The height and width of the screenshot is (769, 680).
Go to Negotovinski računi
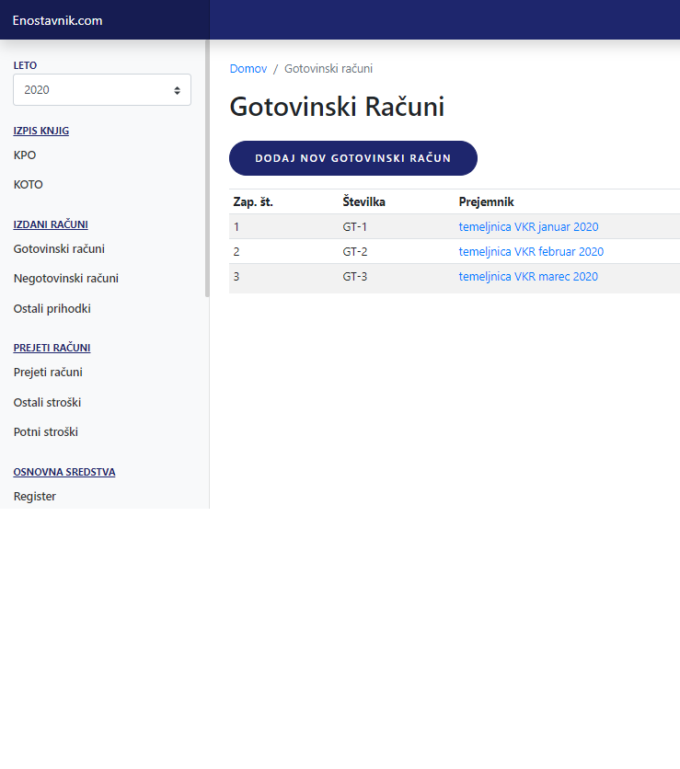[66, 279]
